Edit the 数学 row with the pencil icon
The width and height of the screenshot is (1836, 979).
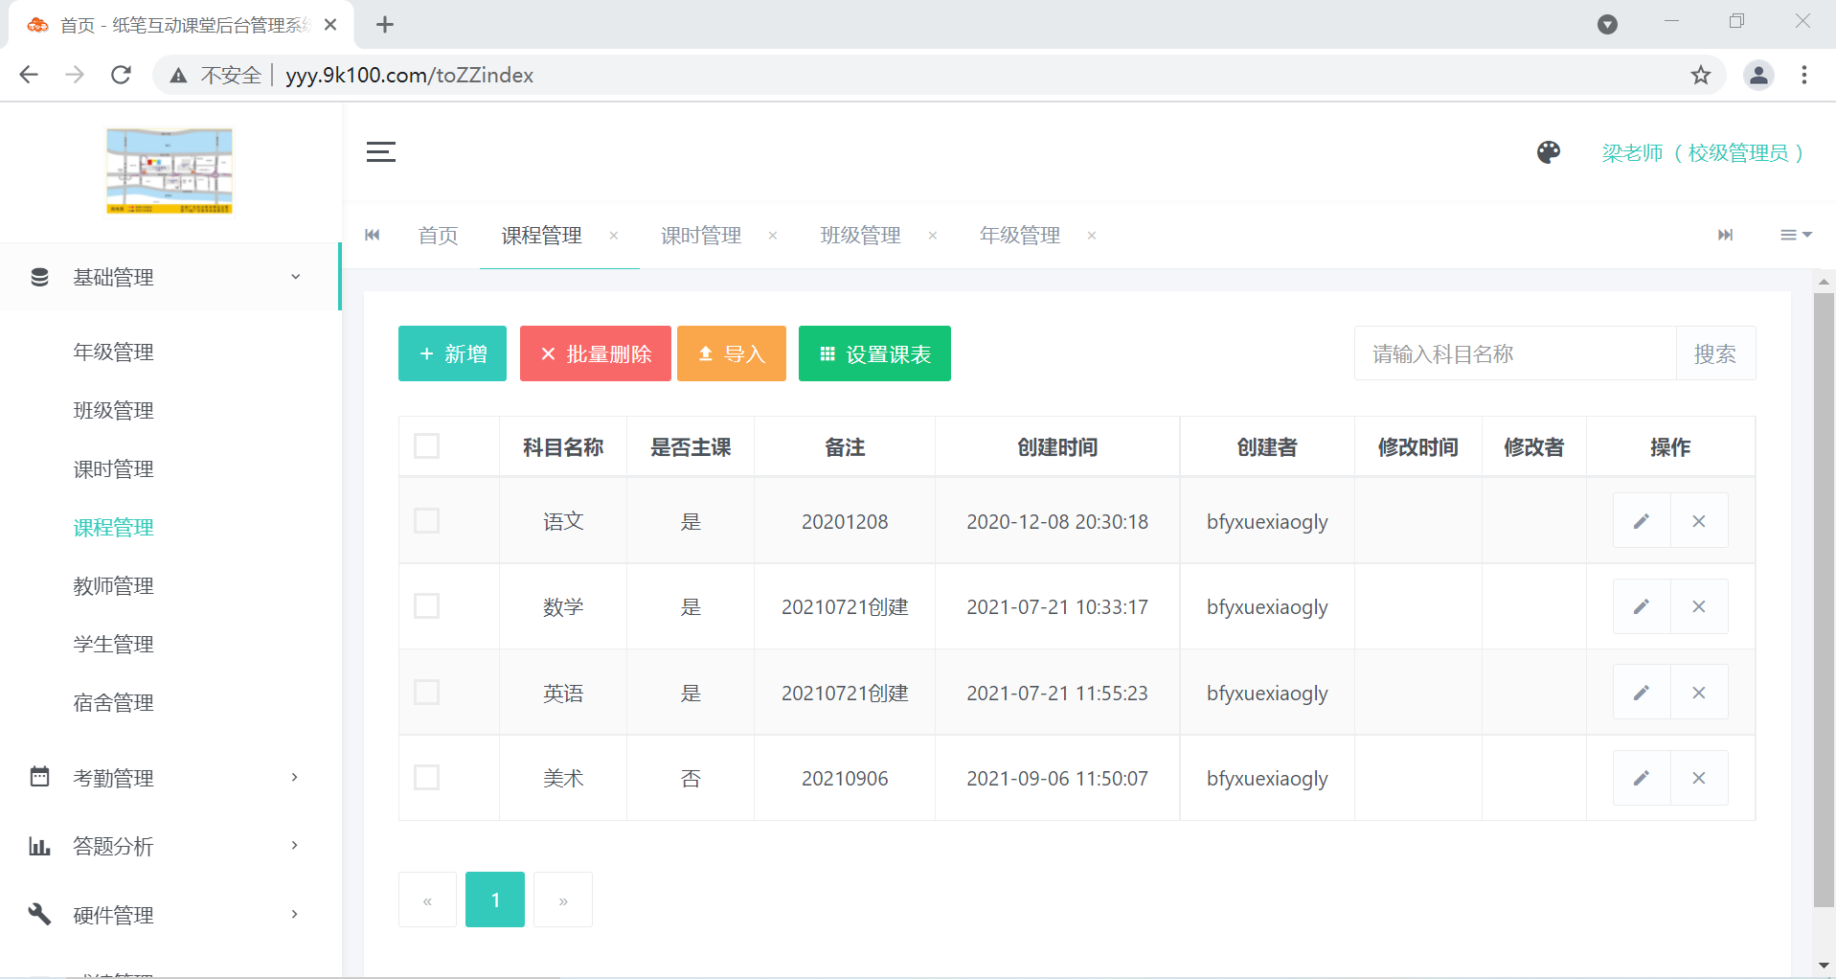tap(1642, 606)
